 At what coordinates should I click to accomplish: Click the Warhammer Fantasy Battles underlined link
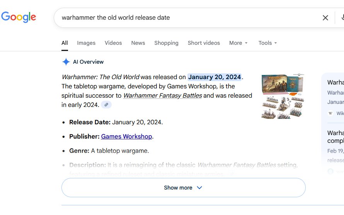(163, 96)
